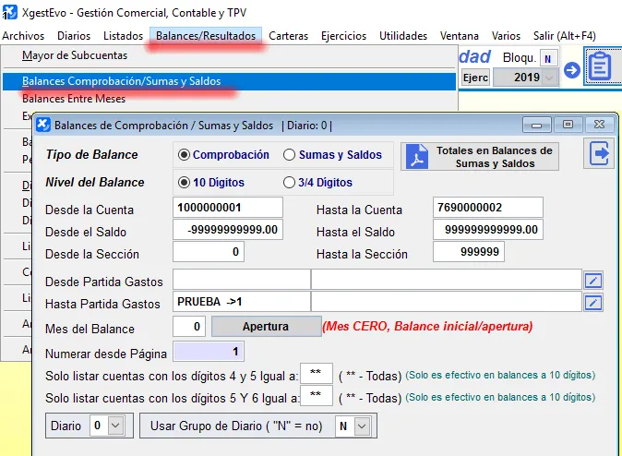Select Mayor de Subcuentas menu entry
The width and height of the screenshot is (622, 456).
(x=74, y=55)
